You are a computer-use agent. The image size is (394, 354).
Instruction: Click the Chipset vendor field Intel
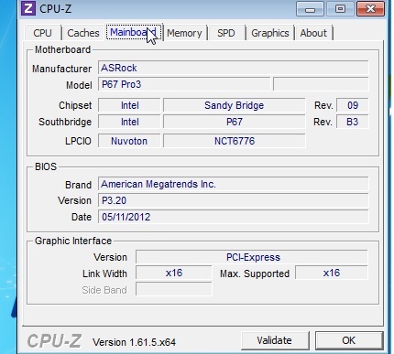point(129,105)
